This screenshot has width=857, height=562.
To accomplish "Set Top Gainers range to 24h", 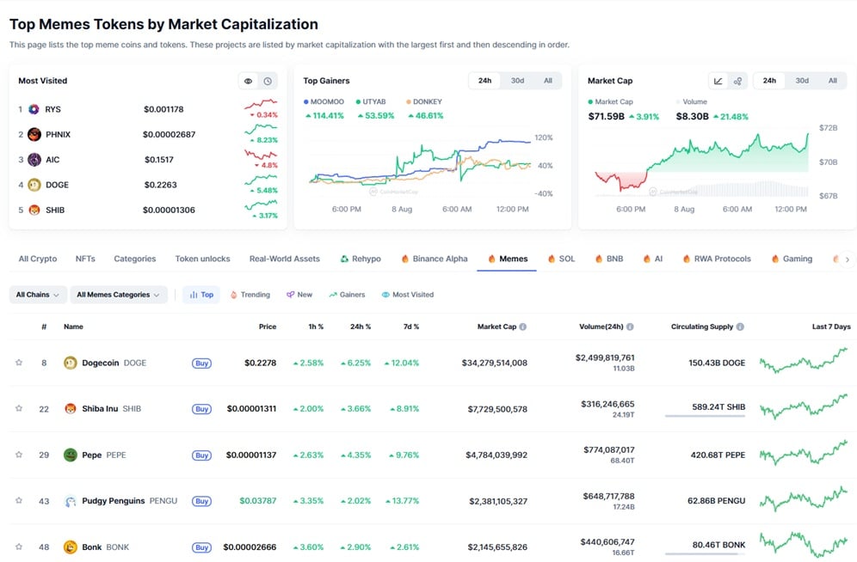I will click(x=484, y=81).
